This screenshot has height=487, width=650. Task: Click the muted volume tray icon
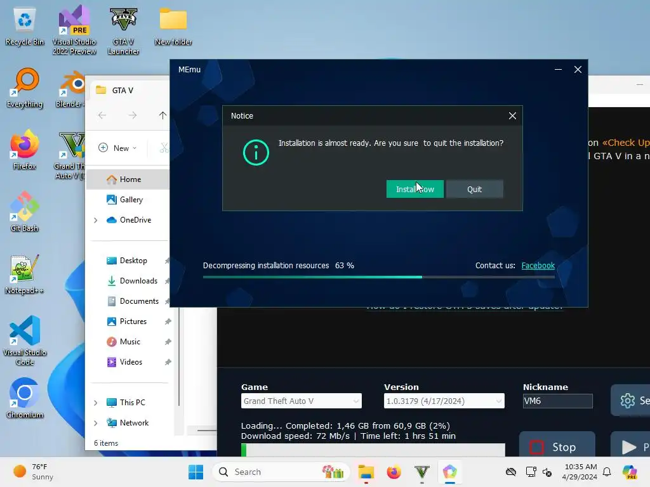click(x=547, y=472)
